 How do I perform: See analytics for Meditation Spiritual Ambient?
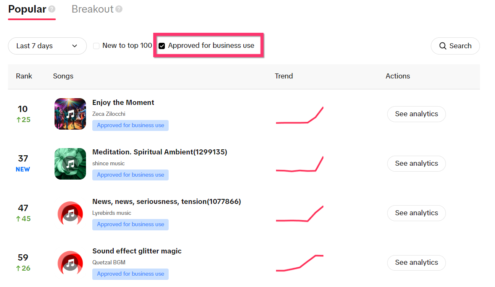click(416, 164)
